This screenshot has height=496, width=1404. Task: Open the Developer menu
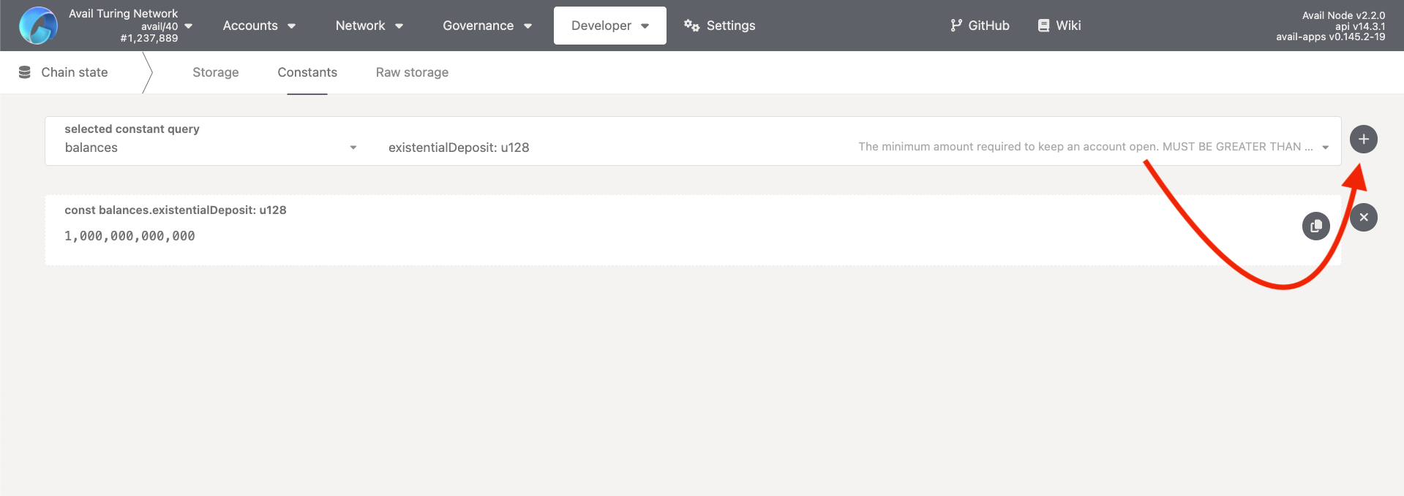pos(609,26)
